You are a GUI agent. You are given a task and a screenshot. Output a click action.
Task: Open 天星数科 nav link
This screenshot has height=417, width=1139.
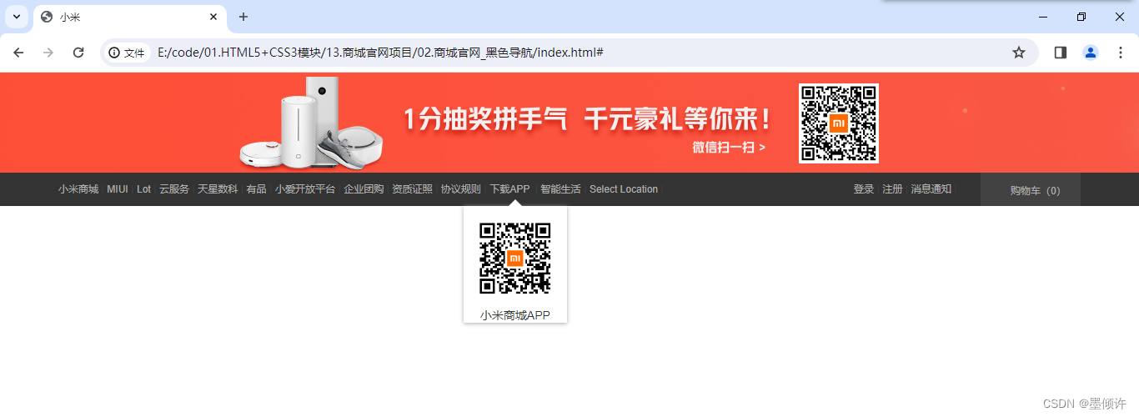pyautogui.click(x=218, y=189)
